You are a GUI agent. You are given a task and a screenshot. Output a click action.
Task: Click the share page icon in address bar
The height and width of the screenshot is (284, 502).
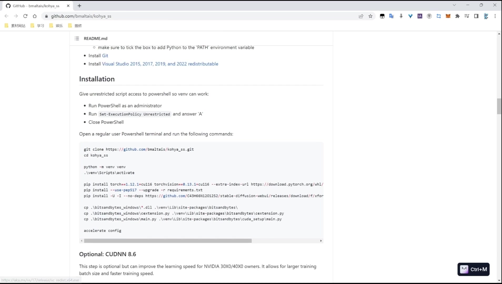(x=361, y=16)
